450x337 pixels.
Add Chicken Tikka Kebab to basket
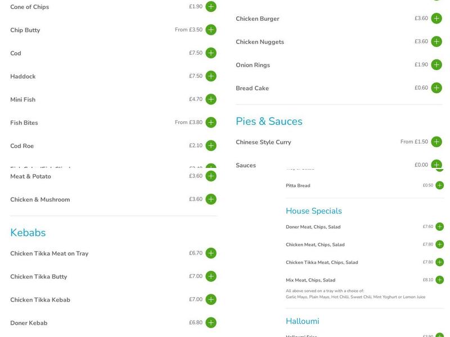(x=211, y=299)
